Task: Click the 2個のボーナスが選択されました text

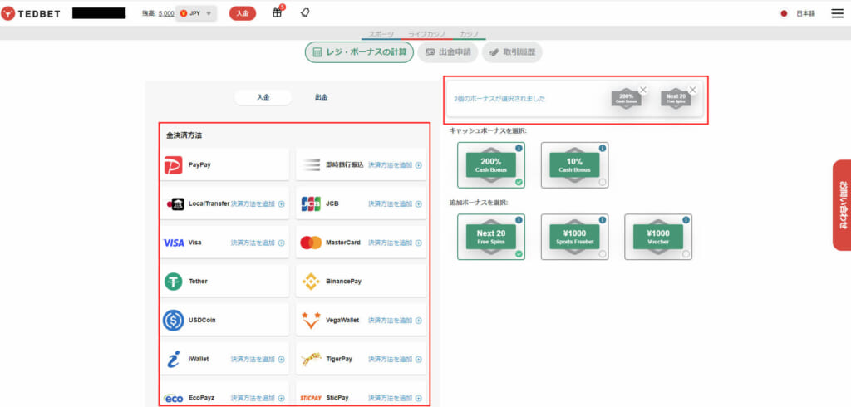Action: [499, 99]
